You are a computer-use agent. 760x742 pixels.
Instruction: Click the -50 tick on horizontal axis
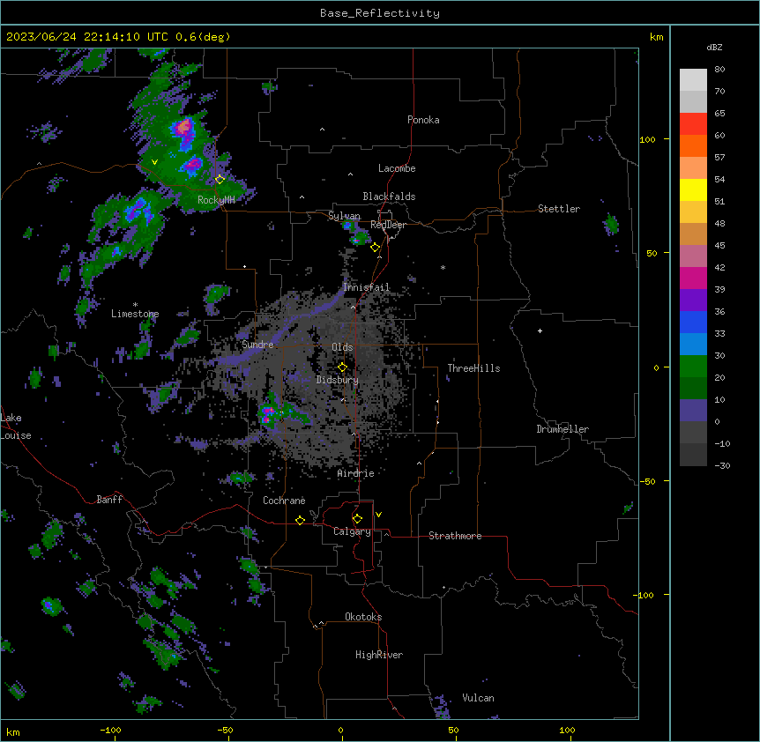[x=225, y=730]
